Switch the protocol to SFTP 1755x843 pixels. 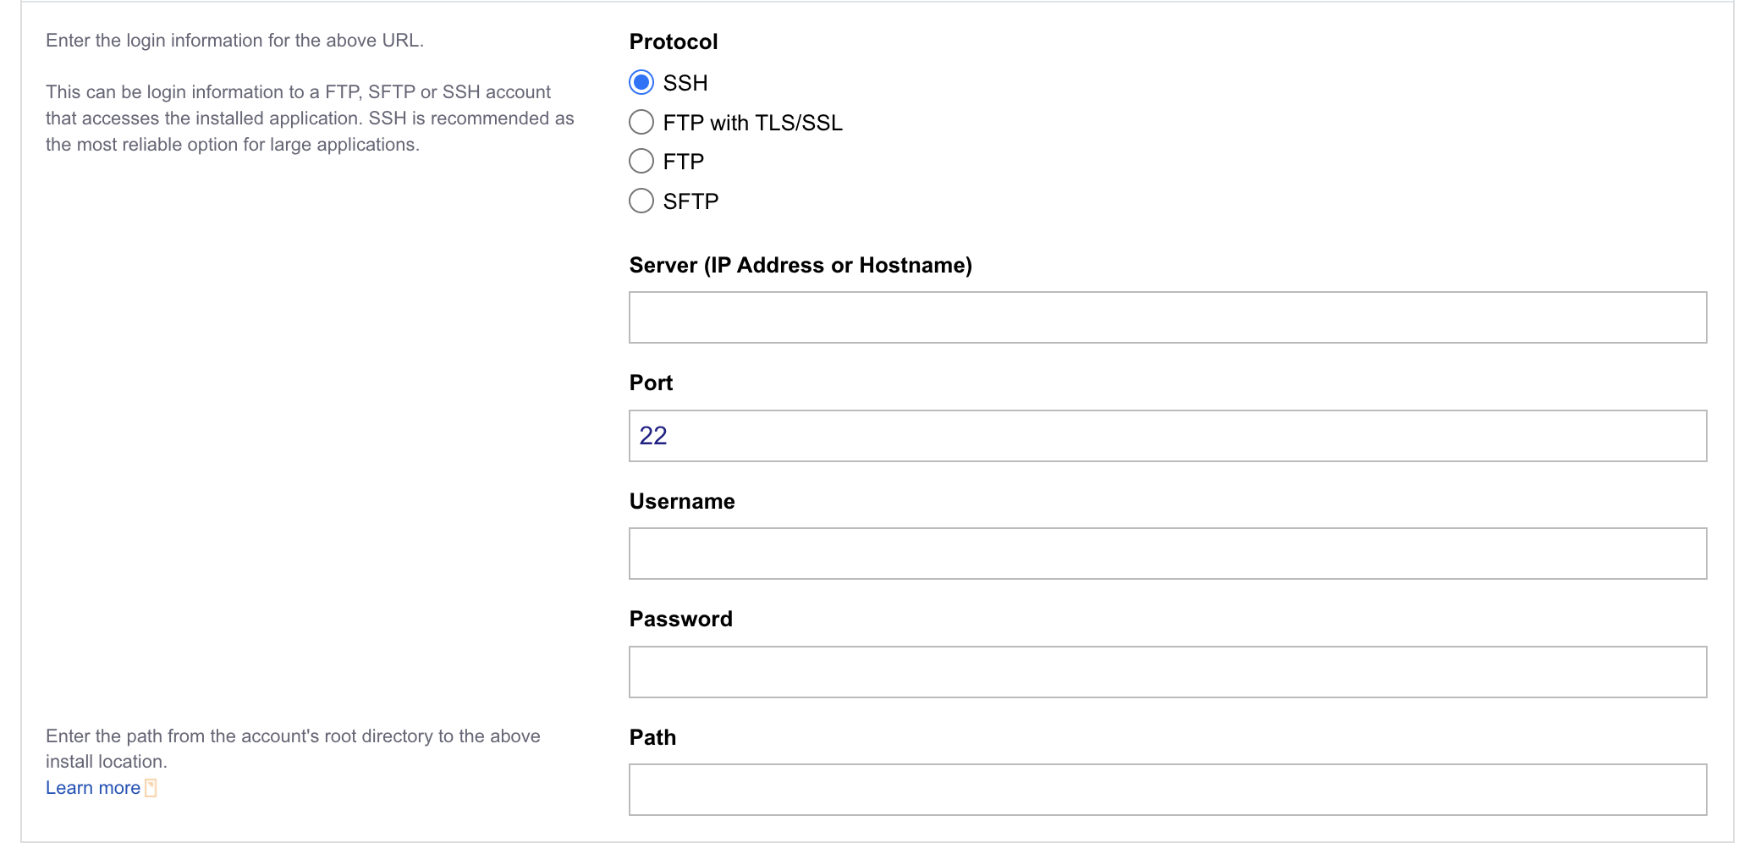[641, 201]
